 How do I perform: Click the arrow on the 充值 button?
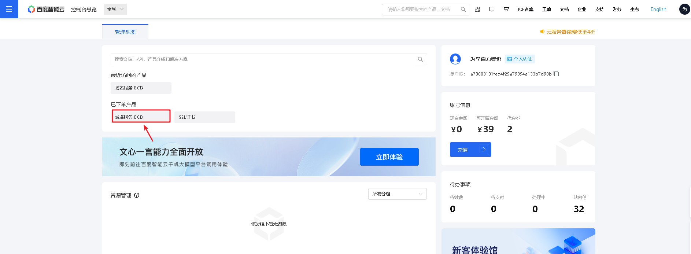[x=484, y=150]
